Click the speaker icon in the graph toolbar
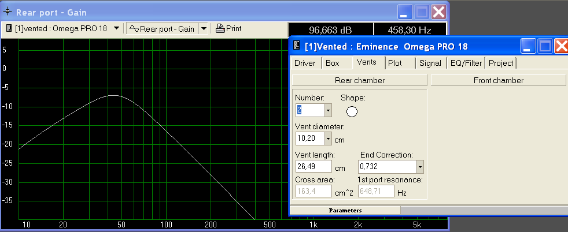The image size is (568, 232). 9,28
